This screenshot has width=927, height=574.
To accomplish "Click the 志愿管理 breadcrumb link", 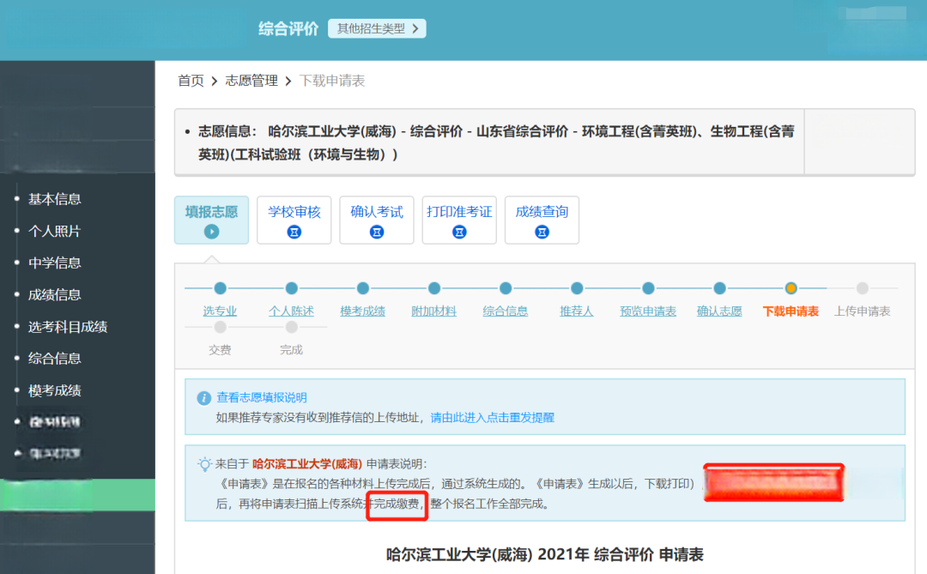I will 251,81.
